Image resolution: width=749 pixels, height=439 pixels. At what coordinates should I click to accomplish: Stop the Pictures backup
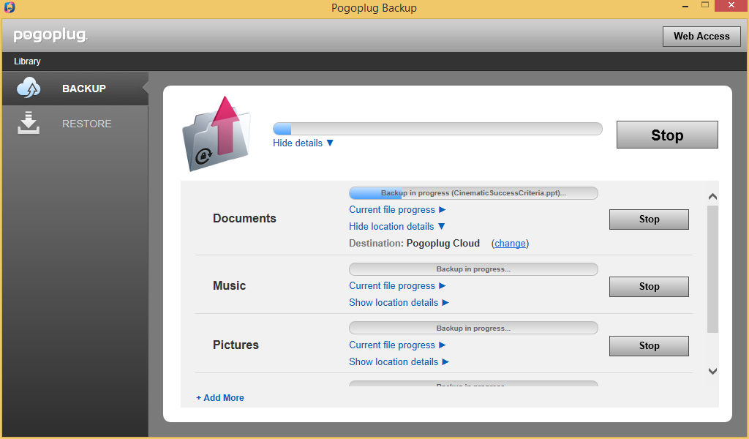coord(649,346)
